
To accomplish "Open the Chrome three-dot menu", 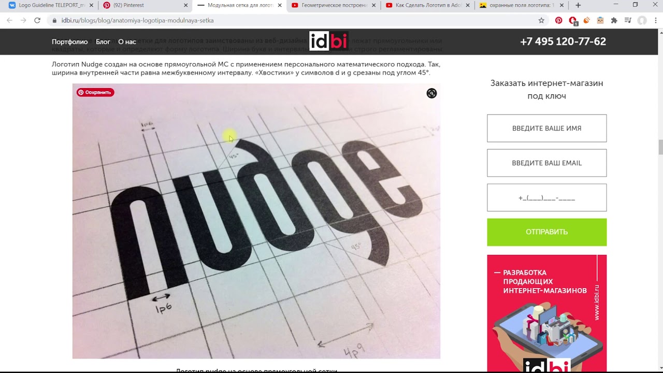I will tap(656, 20).
